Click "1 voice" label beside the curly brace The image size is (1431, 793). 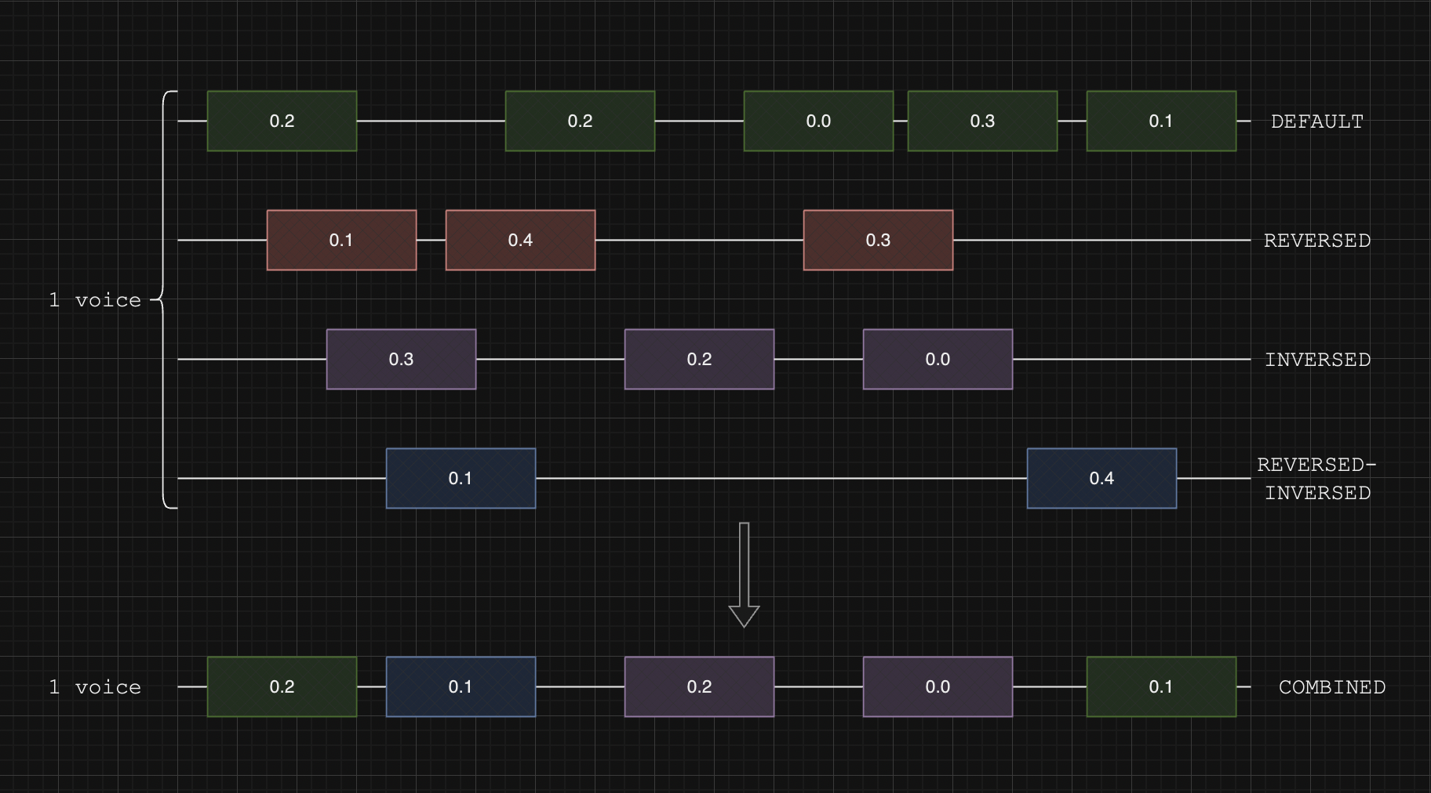pos(95,300)
